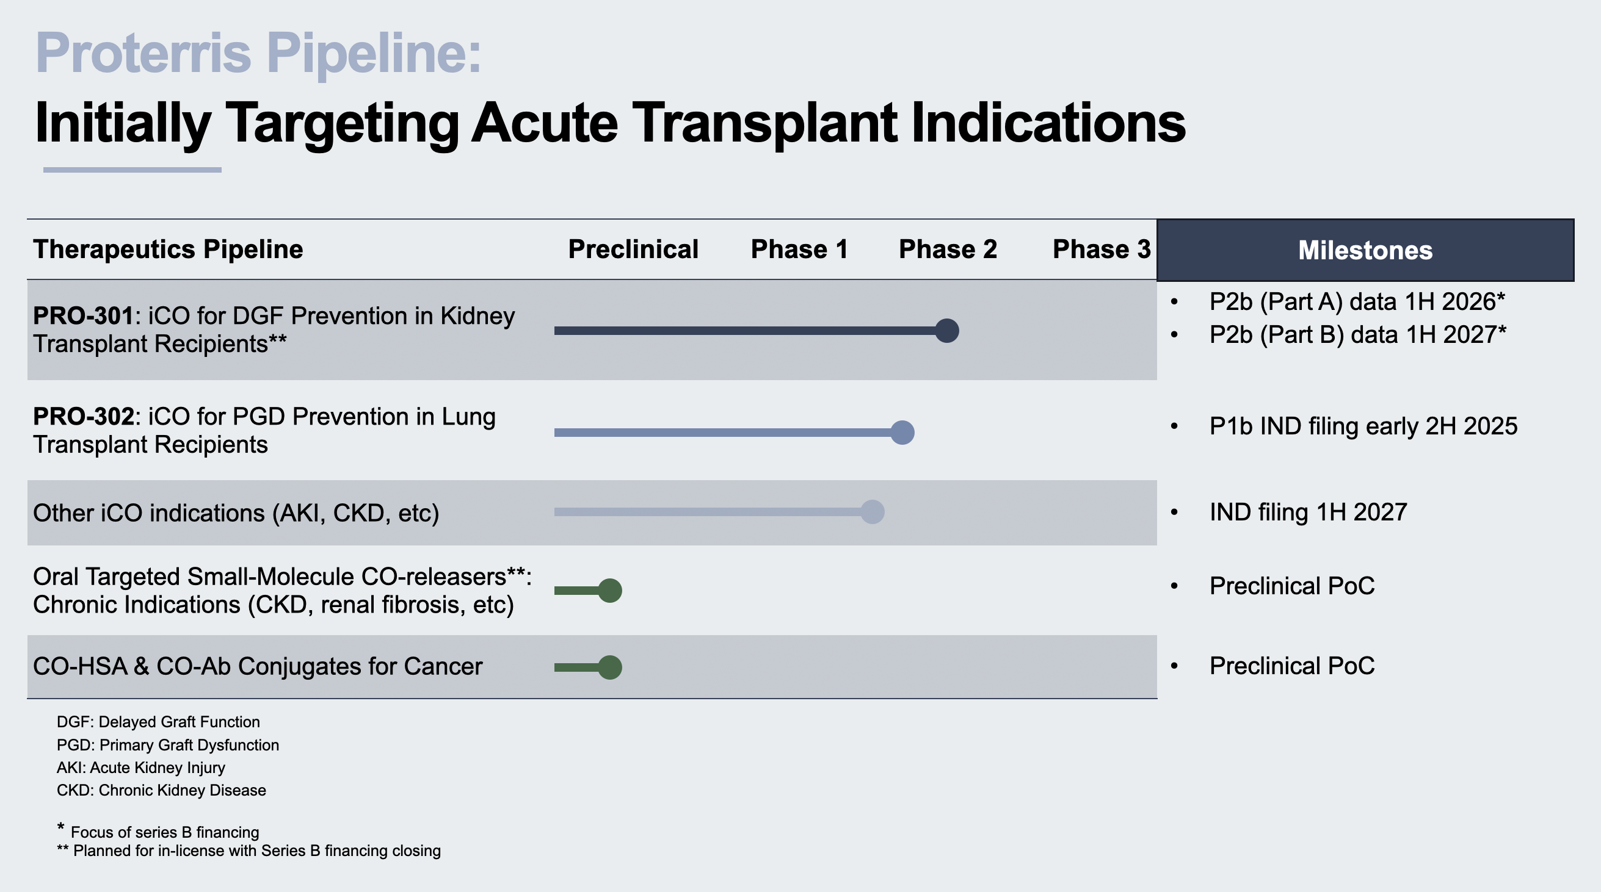Click the Preclinical column header

(x=633, y=249)
